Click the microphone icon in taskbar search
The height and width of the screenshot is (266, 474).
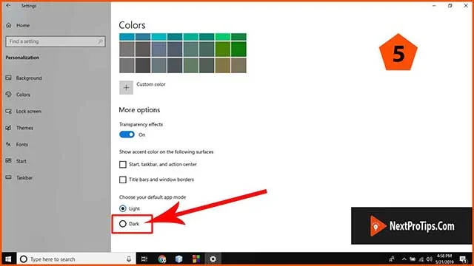pos(129,259)
